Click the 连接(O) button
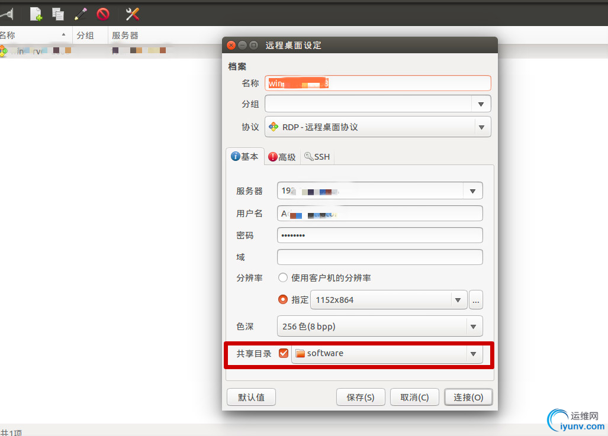 click(x=468, y=397)
